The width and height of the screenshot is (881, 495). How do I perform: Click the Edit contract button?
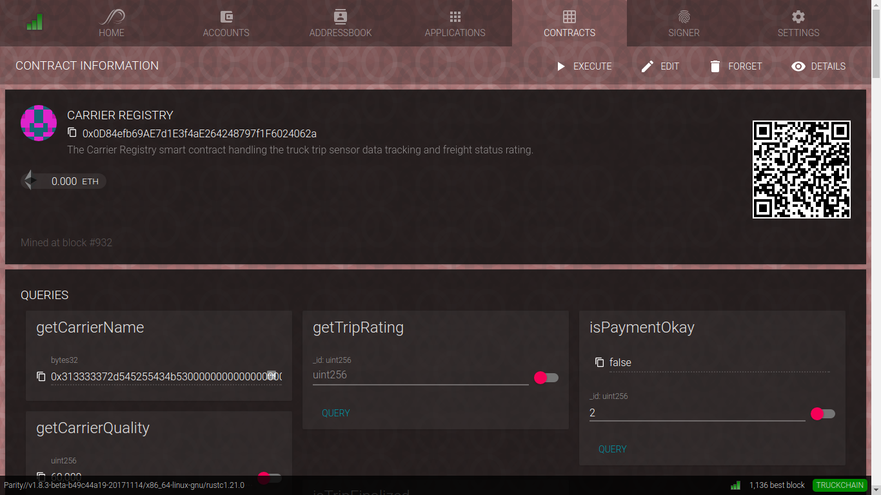(660, 66)
